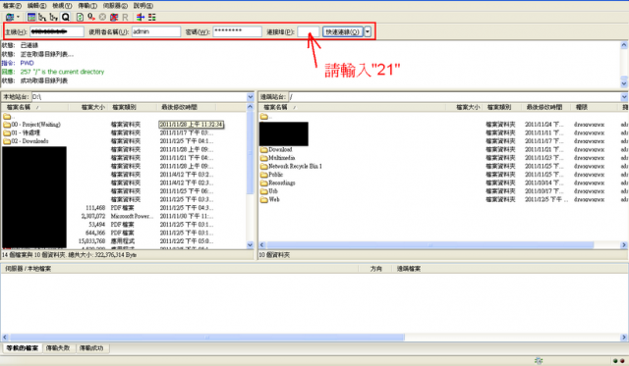Select remote Usb folder
Image resolution: width=629 pixels, height=366 pixels.
(x=269, y=191)
